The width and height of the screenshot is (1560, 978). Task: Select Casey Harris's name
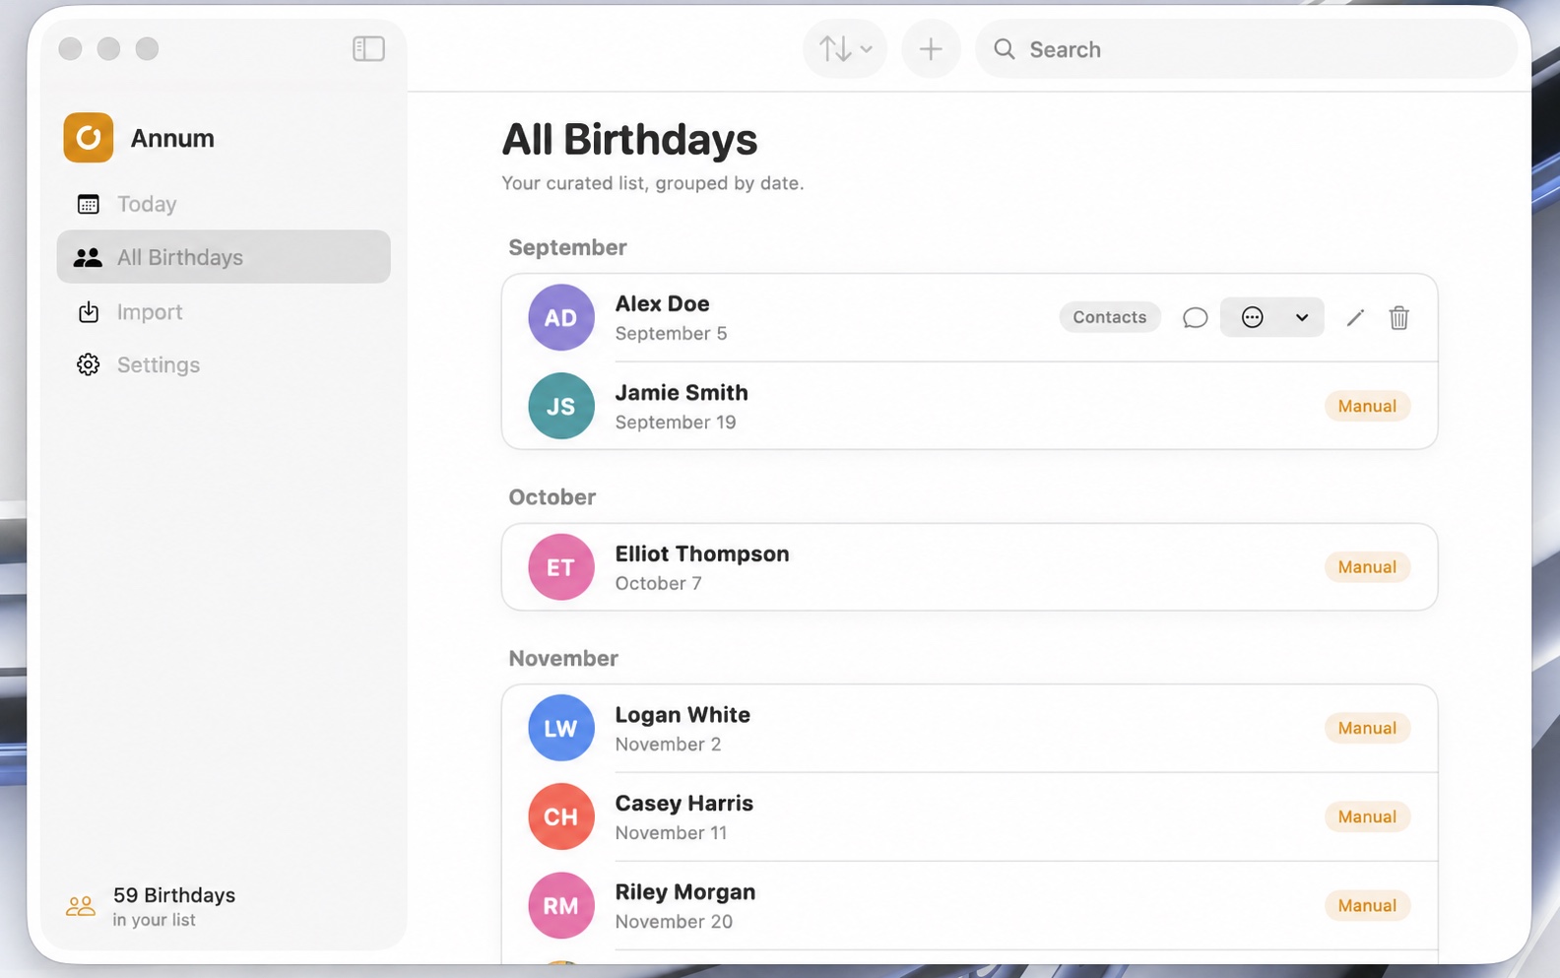pos(683,803)
